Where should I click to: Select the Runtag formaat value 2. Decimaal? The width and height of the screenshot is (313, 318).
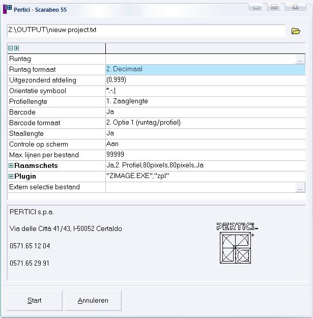tap(205, 70)
